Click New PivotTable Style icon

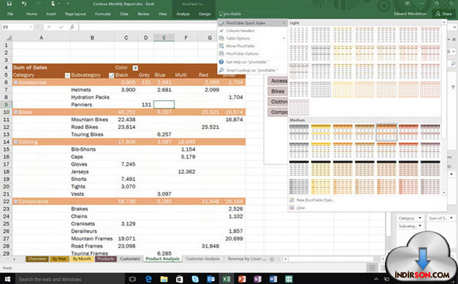291,200
